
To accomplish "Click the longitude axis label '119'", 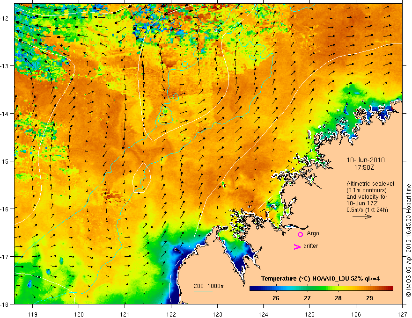I will [x=33, y=314].
